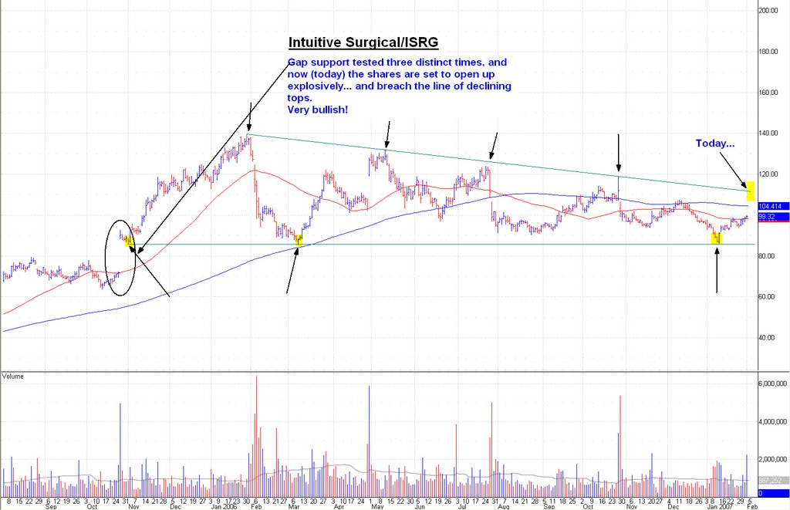Click the line starting "Gap support tested three"
The image size is (790, 510).
click(x=397, y=62)
